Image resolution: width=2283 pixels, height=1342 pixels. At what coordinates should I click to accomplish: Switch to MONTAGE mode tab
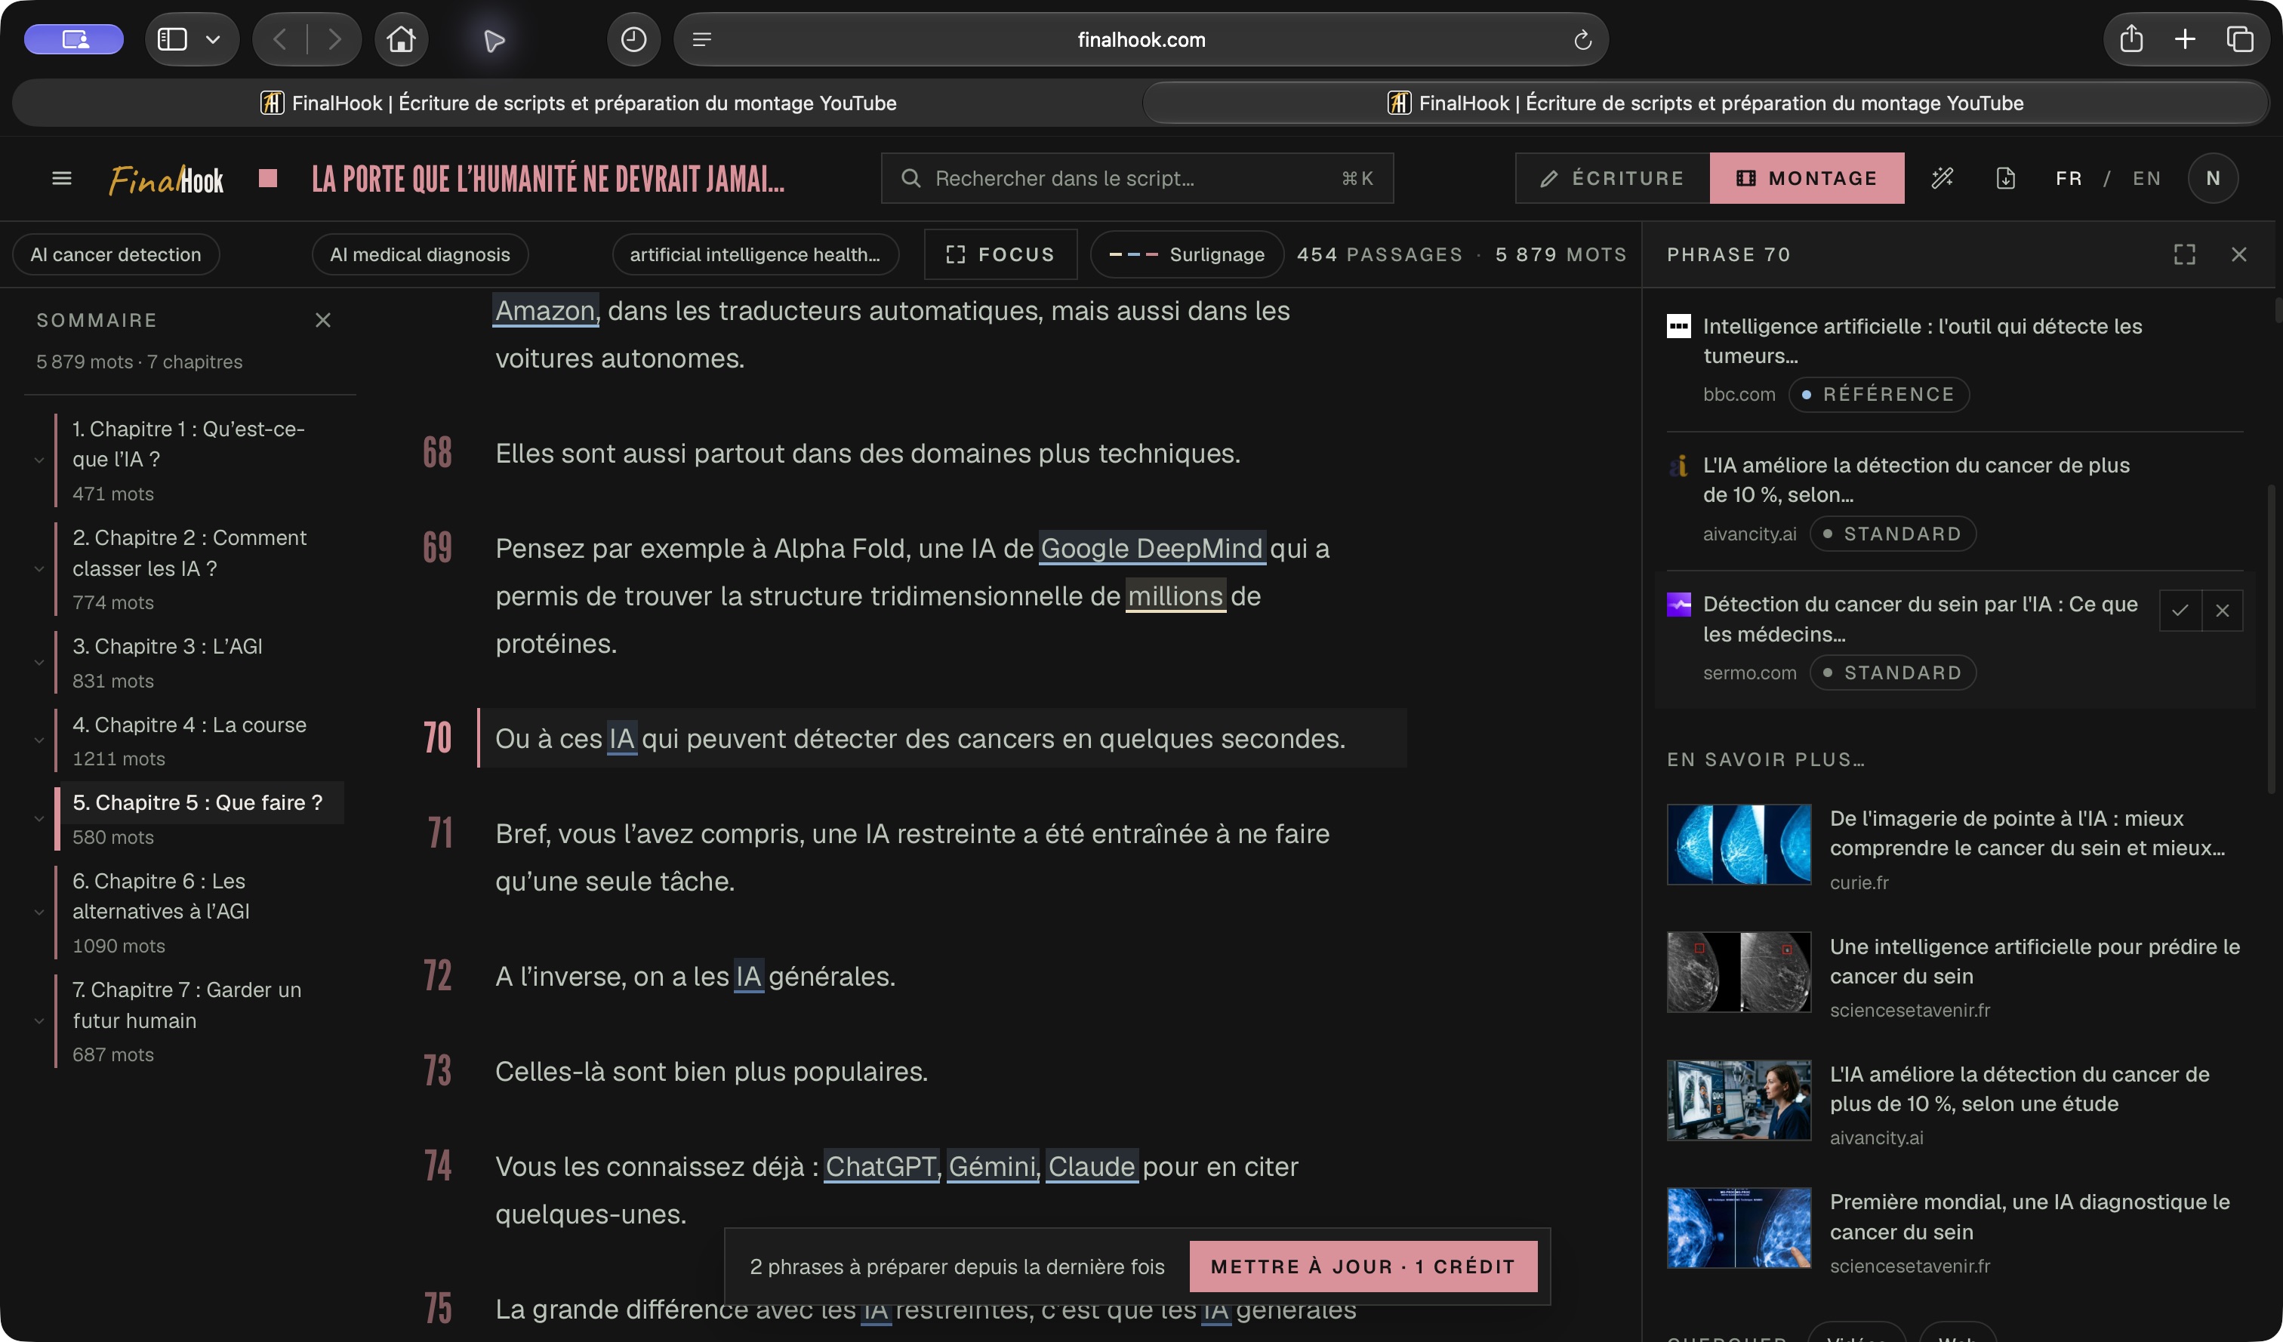tap(1807, 178)
